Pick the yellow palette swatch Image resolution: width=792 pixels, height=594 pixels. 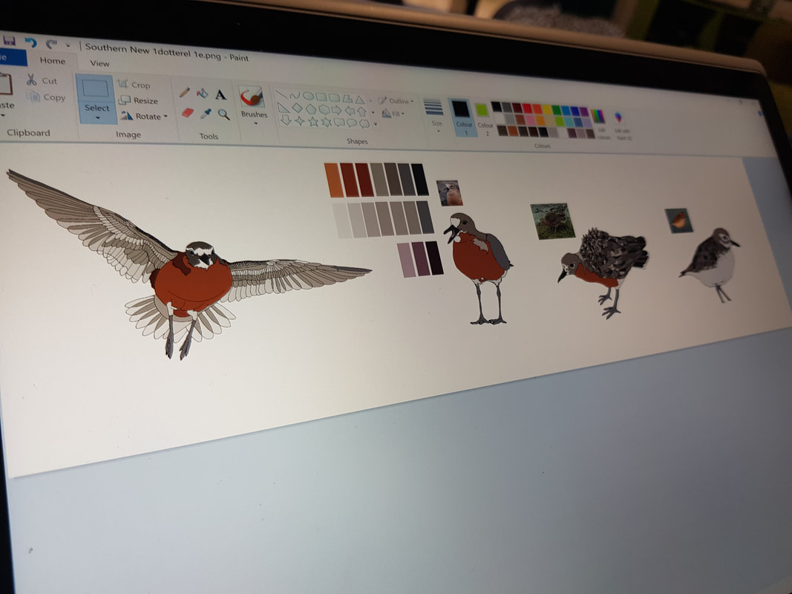pyautogui.click(x=547, y=109)
